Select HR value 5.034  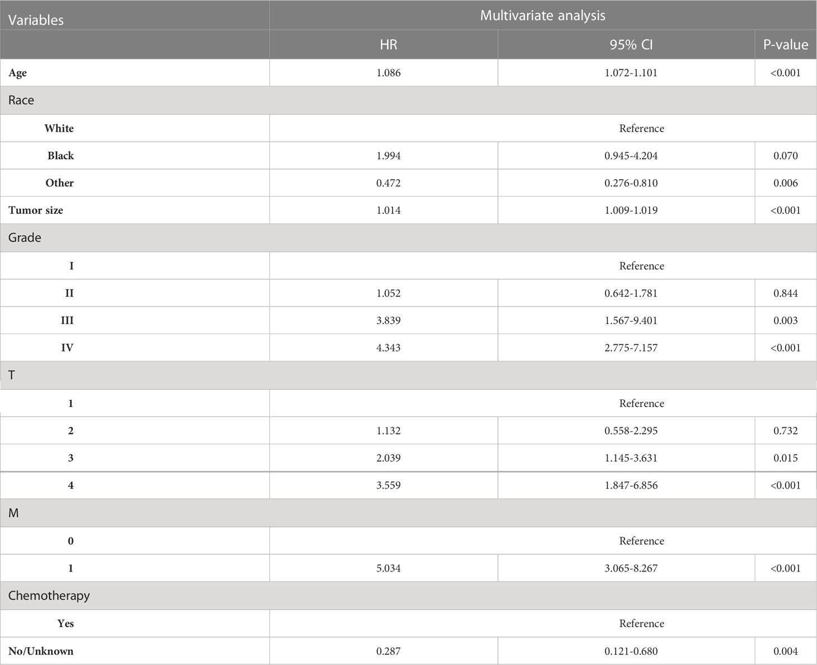click(x=388, y=569)
